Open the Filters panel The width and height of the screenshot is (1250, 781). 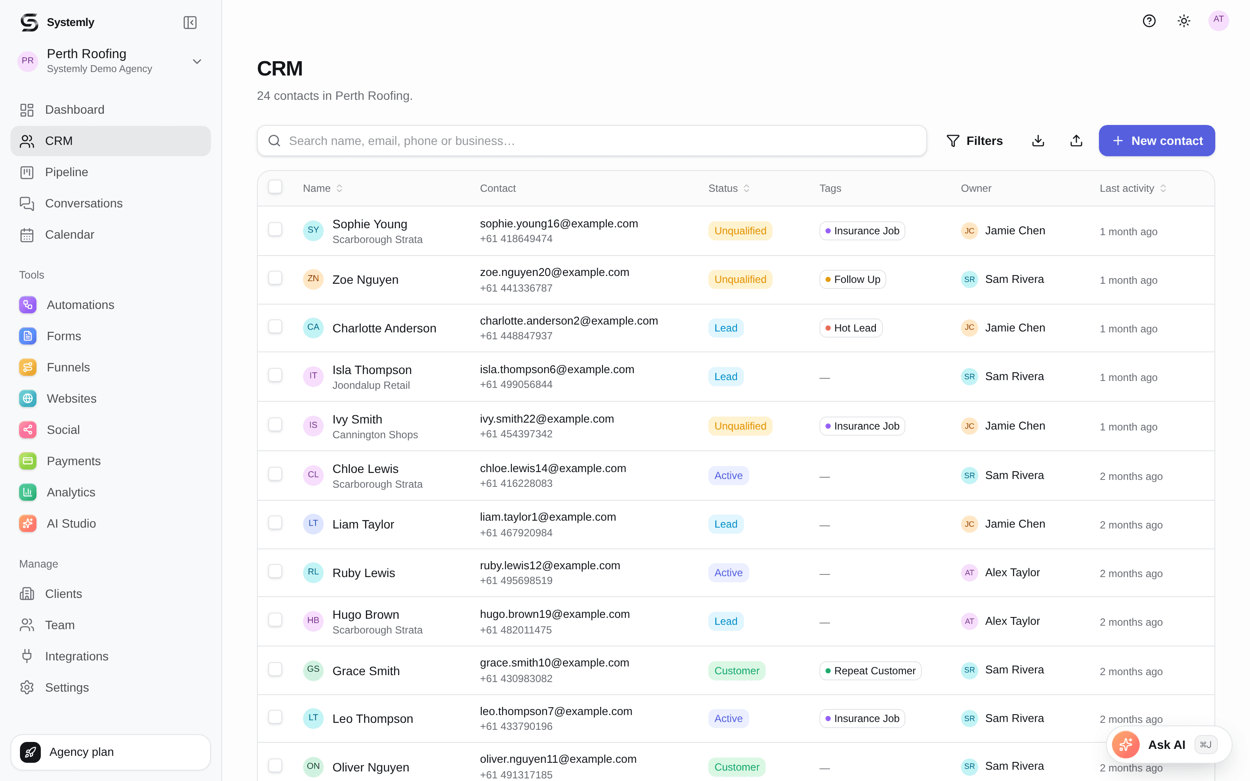974,141
